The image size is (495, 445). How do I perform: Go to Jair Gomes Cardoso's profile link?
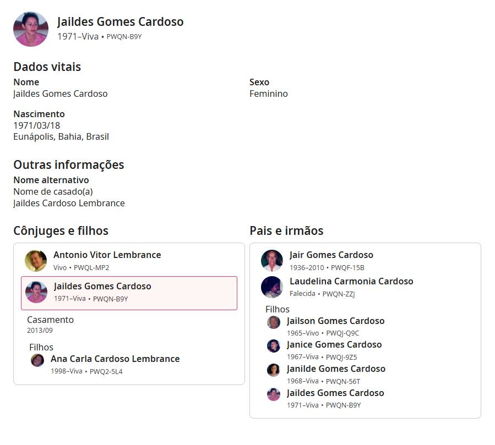pos(331,255)
